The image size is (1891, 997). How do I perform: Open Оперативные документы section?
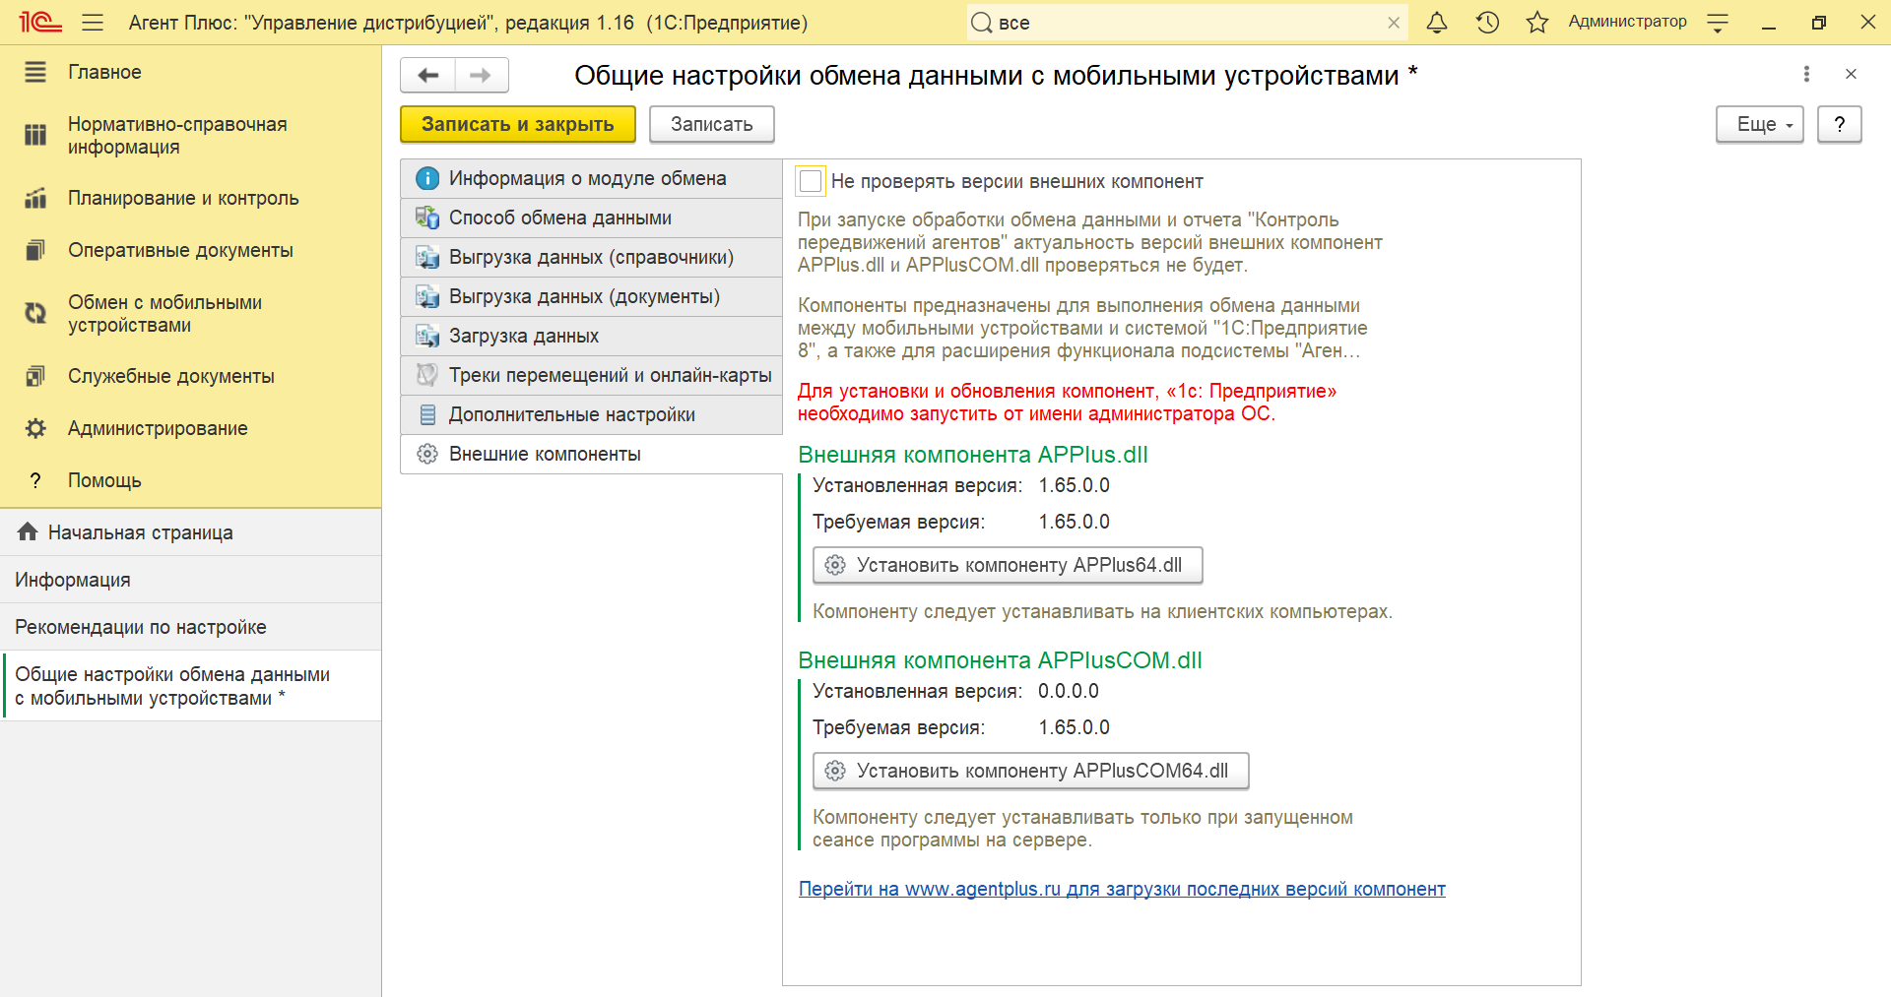(190, 250)
